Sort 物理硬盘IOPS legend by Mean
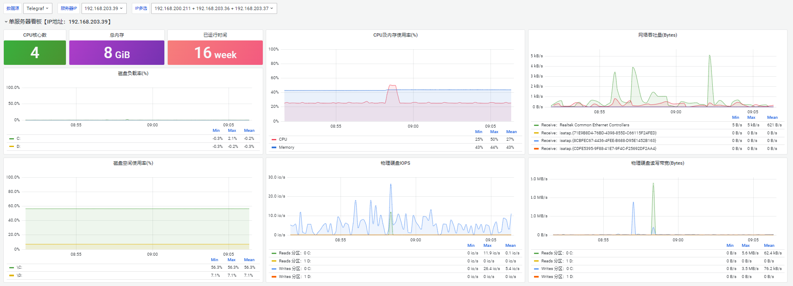The width and height of the screenshot is (793, 286). 510,246
